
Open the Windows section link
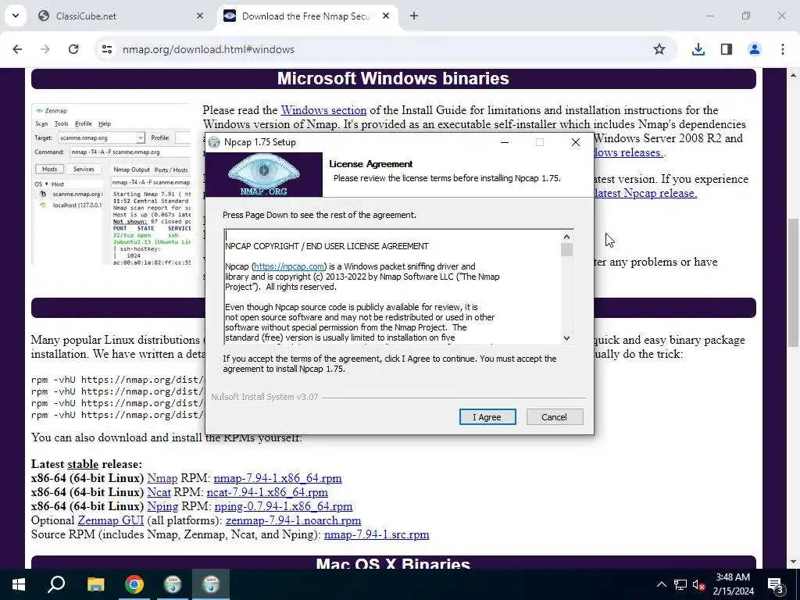pos(323,110)
